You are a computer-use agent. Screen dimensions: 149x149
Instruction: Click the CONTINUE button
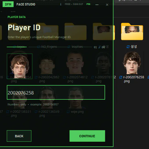87,136
